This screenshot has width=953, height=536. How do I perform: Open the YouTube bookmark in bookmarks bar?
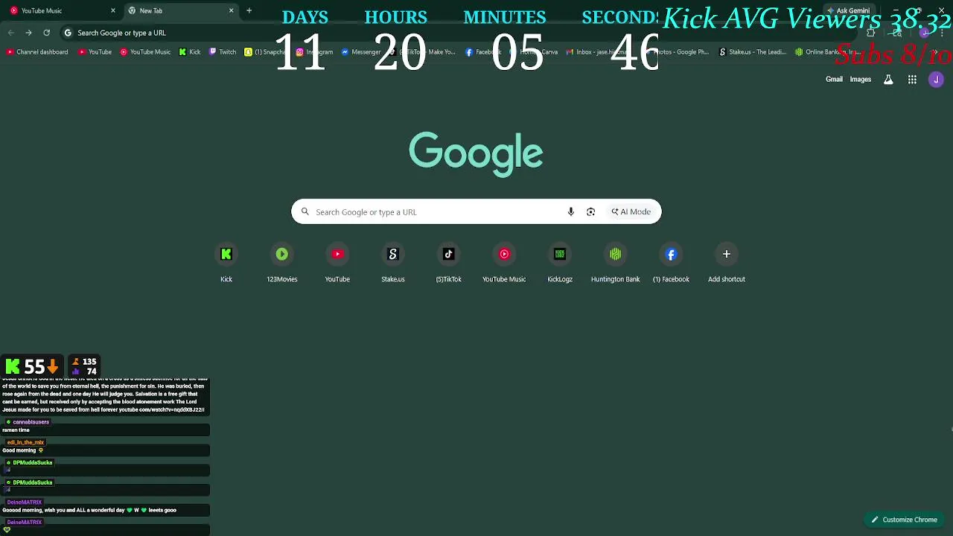point(95,52)
